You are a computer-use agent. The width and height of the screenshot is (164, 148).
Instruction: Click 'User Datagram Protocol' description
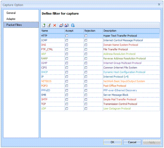click(117, 108)
